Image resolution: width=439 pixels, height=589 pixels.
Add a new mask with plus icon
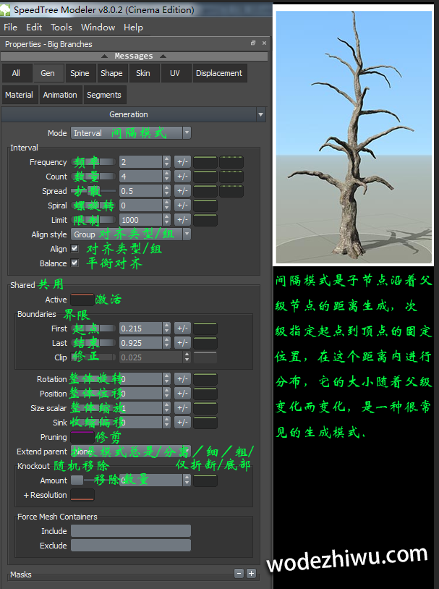[251, 574]
